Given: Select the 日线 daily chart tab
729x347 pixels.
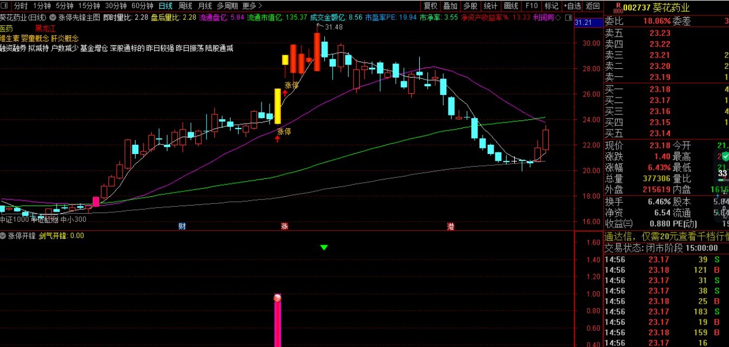Looking at the screenshot, I should tap(165, 6).
